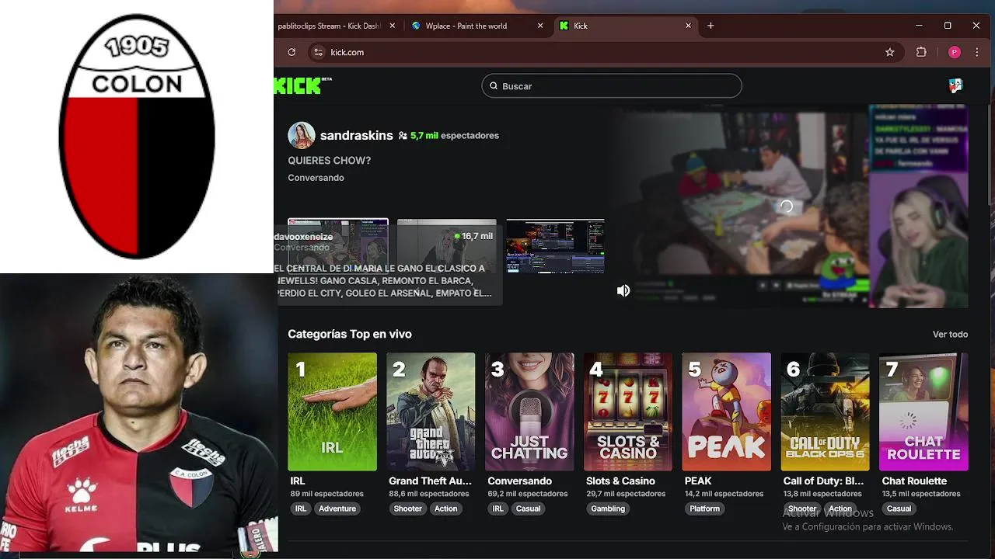Close the pablitoclips Stream tab

tap(393, 26)
